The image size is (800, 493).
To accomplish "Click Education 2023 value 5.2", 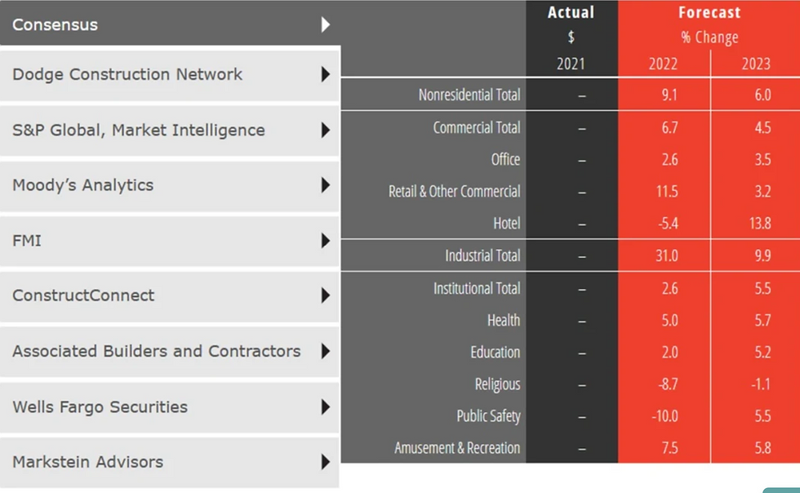I will point(762,353).
